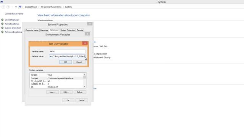Open recent locations dropdown arrow
244x137 pixels.
[x=12, y=7]
